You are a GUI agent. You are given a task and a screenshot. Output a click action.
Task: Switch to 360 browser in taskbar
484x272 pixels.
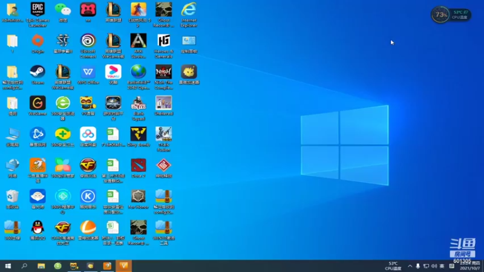pyautogui.click(x=57, y=266)
